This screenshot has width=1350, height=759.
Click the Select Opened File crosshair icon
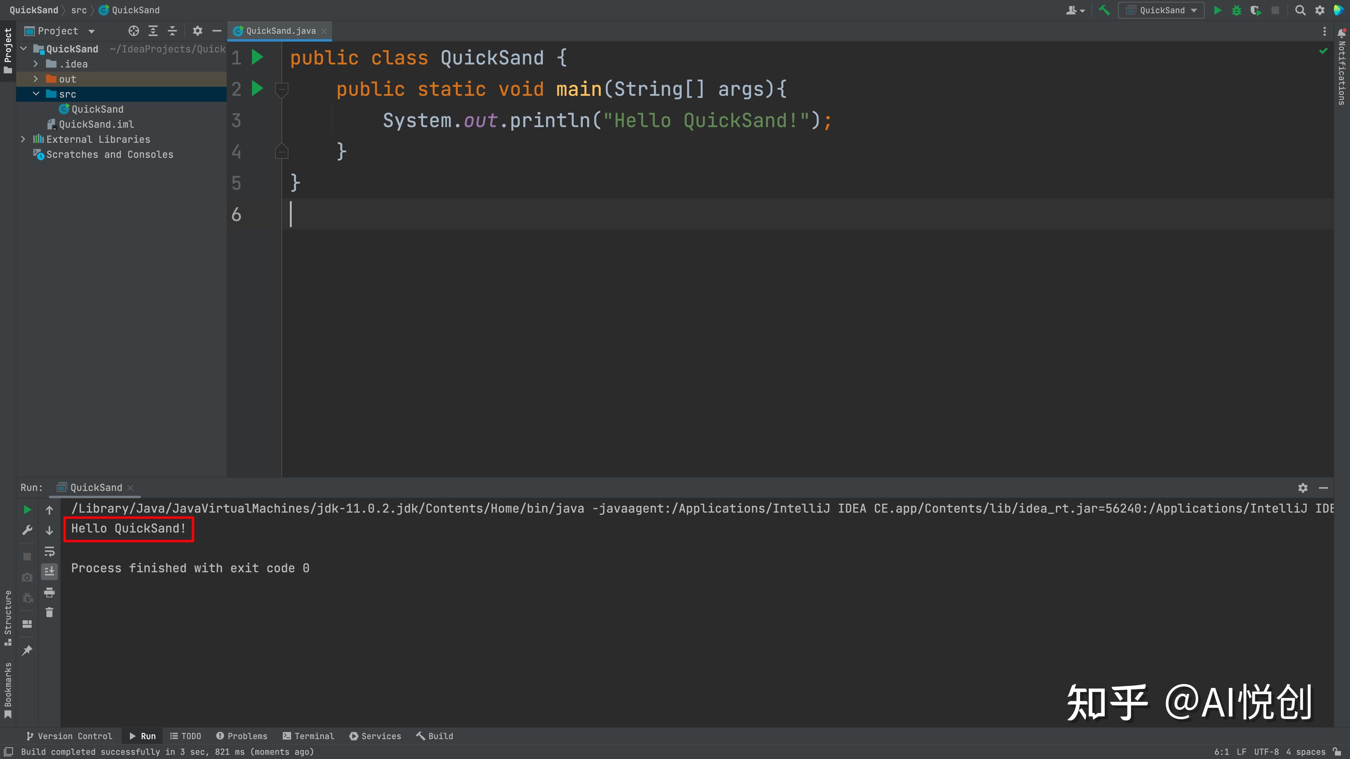coord(133,31)
